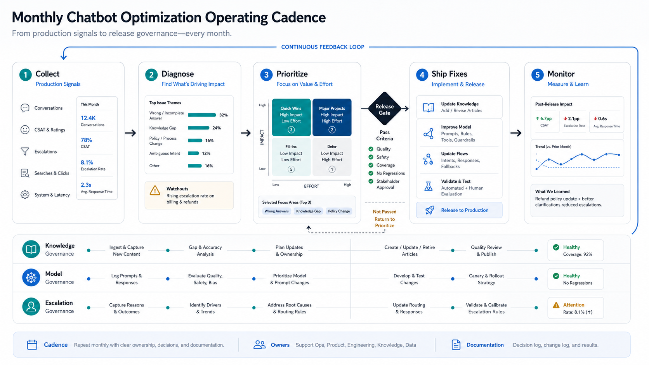
Task: Click the Improve Model nodes icon
Action: [429, 134]
